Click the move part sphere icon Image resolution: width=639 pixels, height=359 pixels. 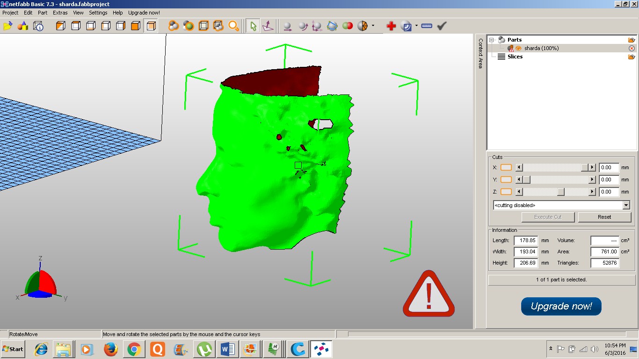[x=287, y=26]
